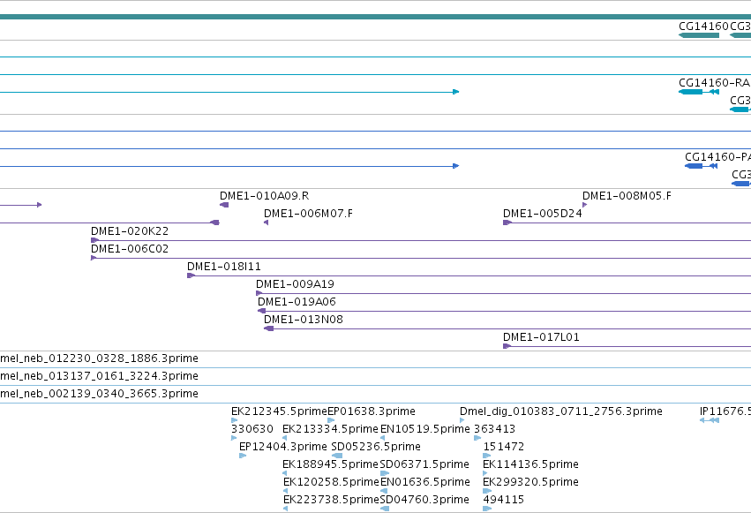
Task: Click the DME1-010A09.R arrow glyph
Action: click(223, 205)
